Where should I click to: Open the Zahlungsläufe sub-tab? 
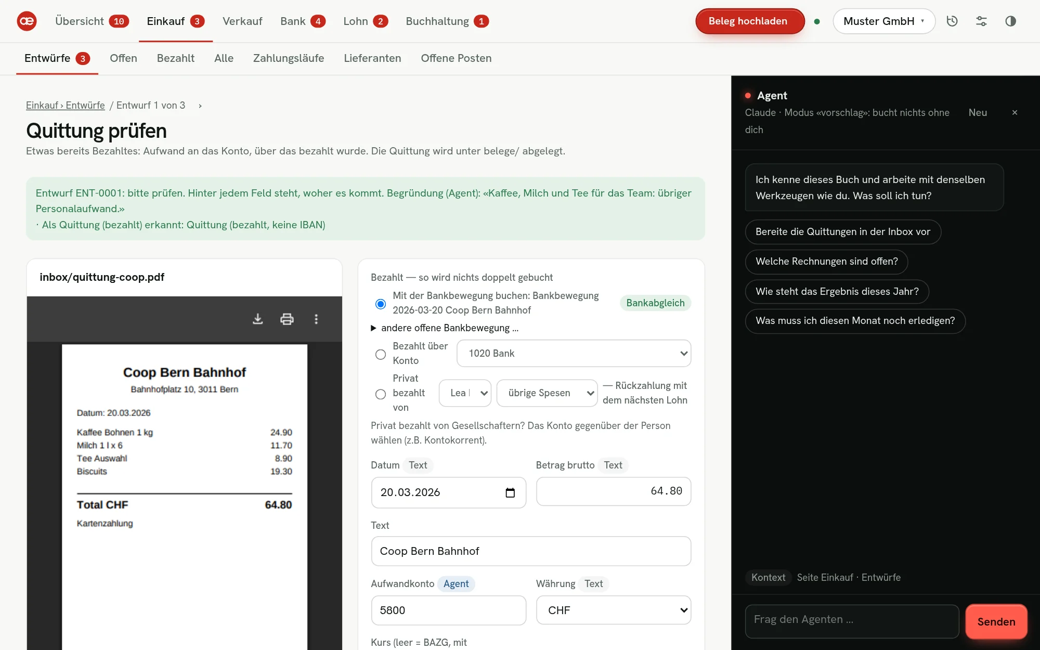coord(289,58)
